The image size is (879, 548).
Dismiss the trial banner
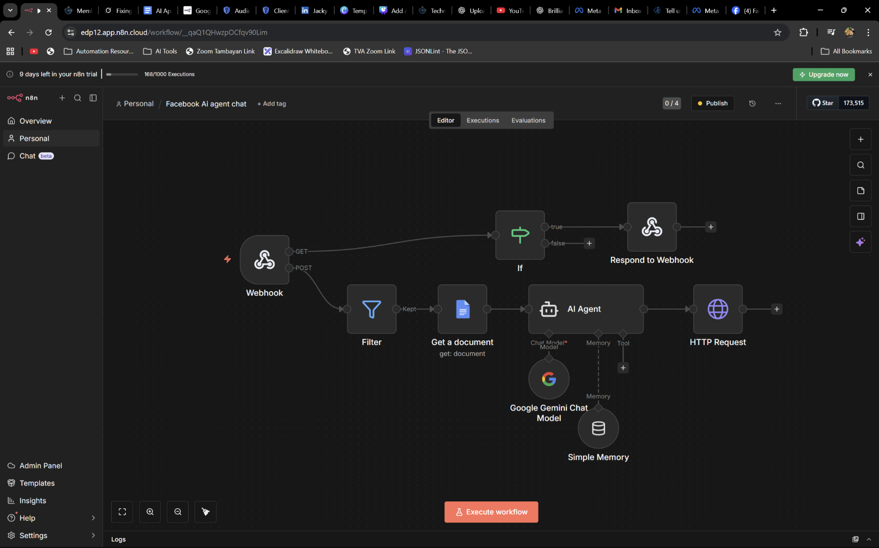[870, 74]
